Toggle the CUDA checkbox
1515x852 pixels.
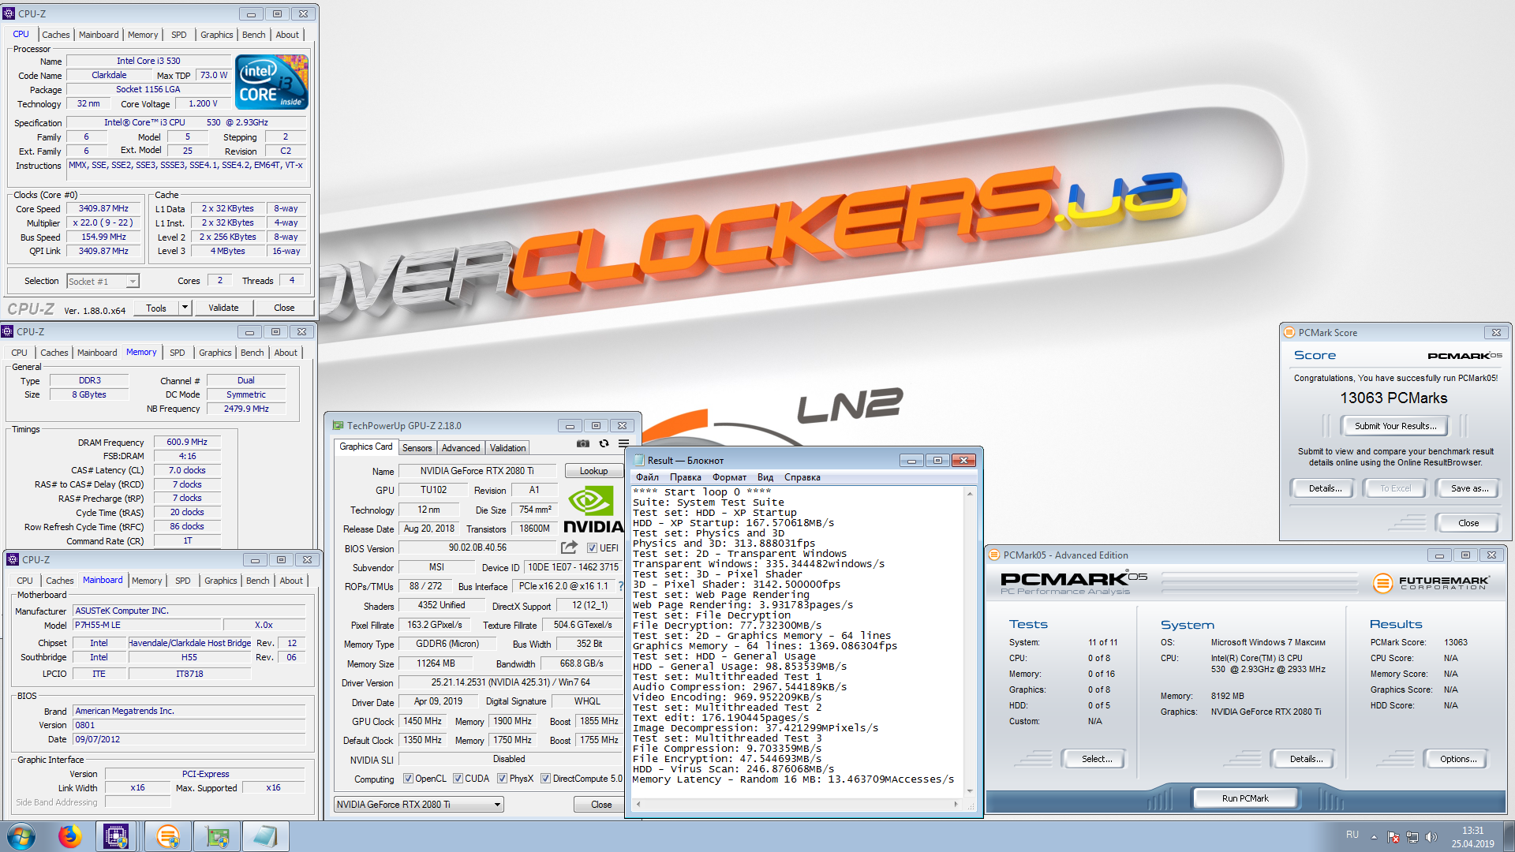458,779
